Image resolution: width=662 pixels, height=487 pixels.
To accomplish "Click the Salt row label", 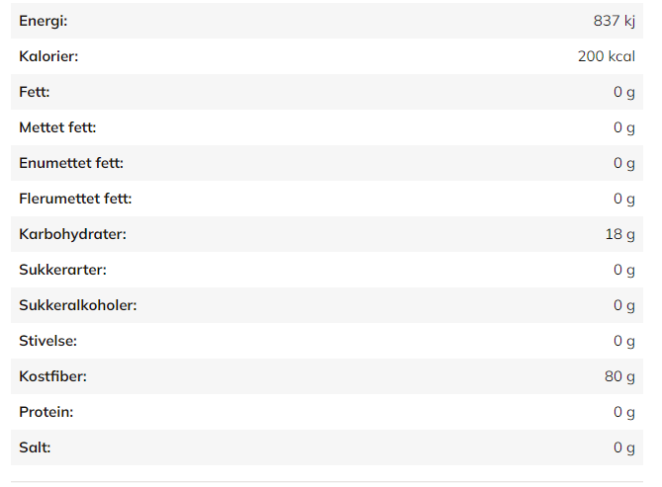I will click(35, 447).
